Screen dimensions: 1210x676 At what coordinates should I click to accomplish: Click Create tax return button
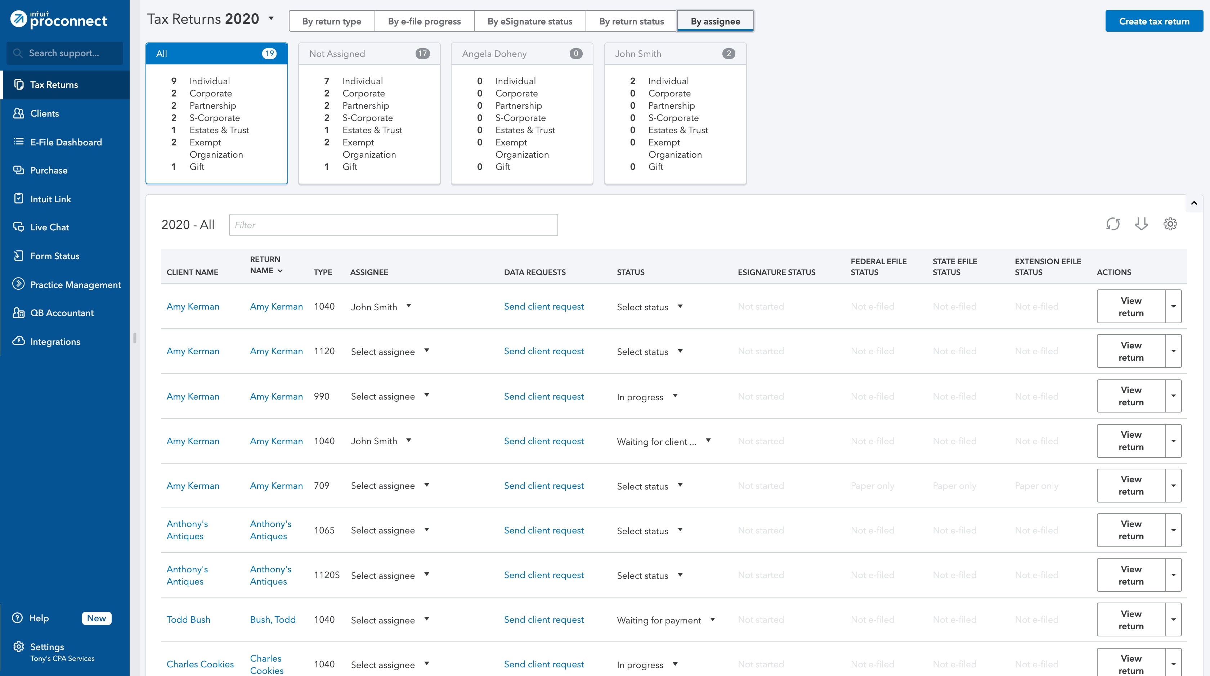(x=1154, y=21)
